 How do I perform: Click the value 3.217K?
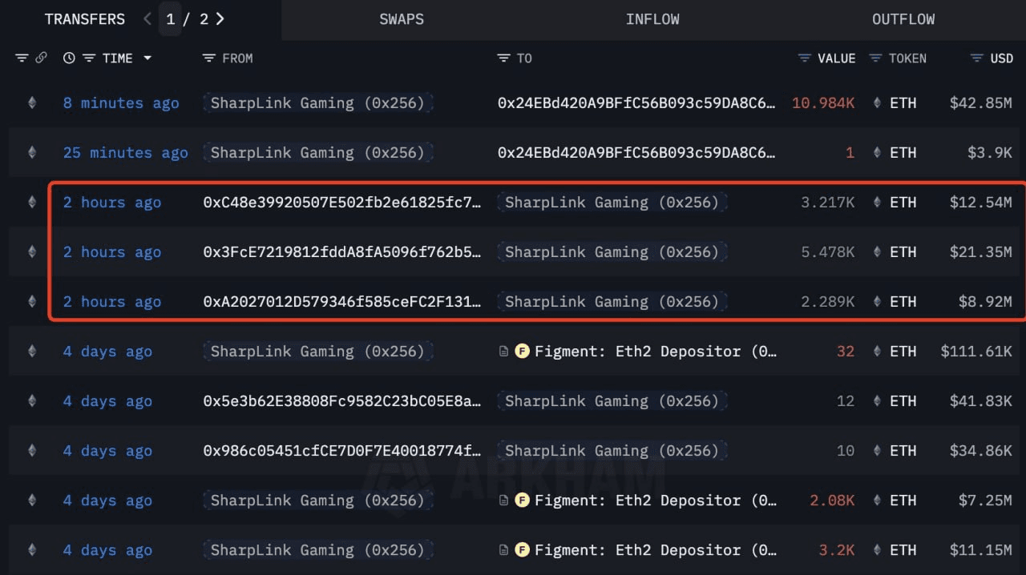(x=828, y=202)
